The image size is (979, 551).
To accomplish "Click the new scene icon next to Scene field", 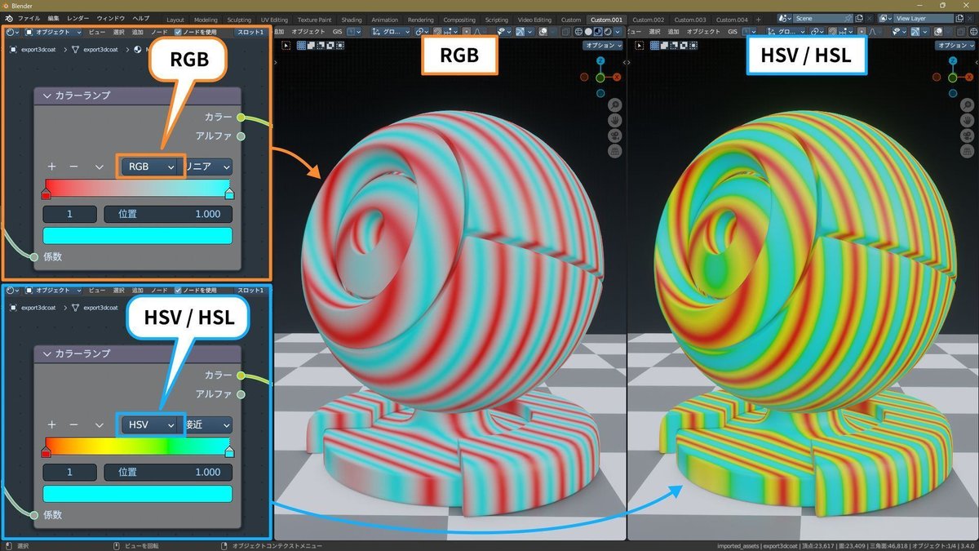I will coord(859,19).
